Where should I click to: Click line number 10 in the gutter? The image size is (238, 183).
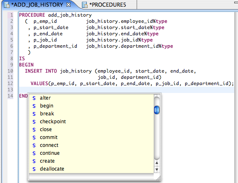coord(10,71)
